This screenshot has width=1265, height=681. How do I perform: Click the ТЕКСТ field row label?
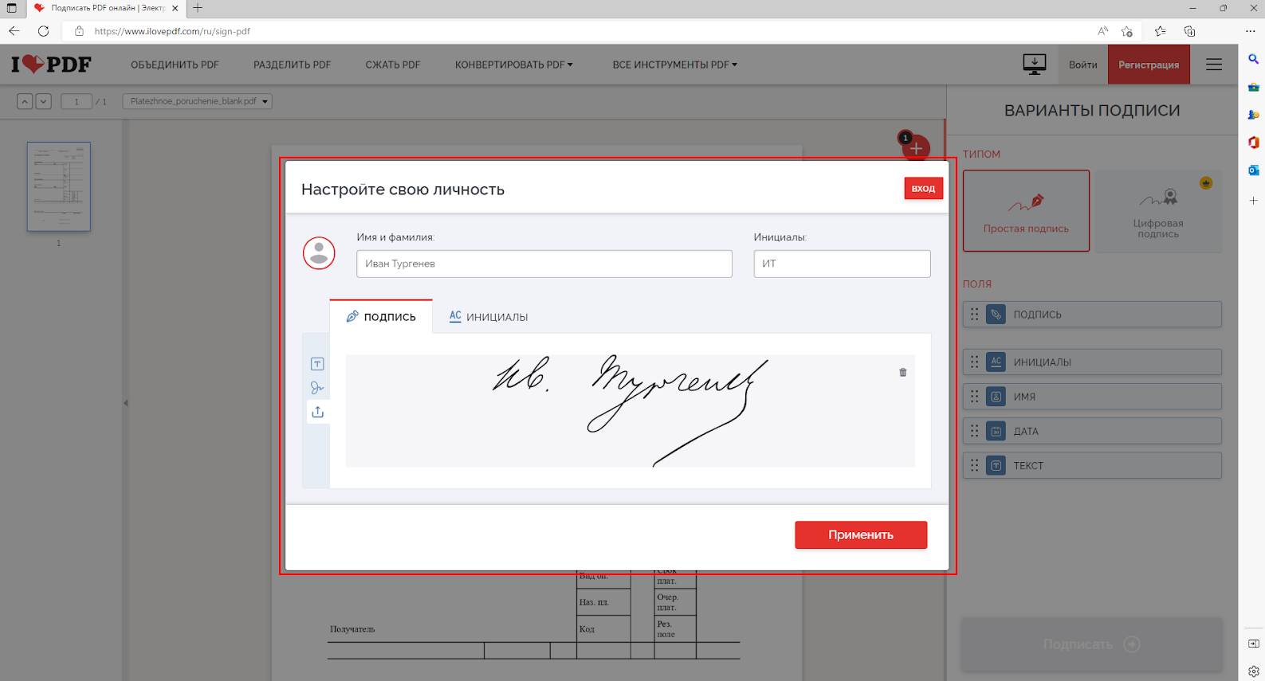point(1028,466)
